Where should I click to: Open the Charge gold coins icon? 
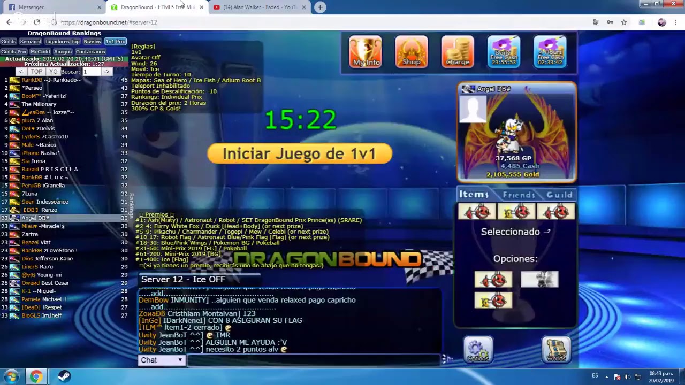click(458, 52)
